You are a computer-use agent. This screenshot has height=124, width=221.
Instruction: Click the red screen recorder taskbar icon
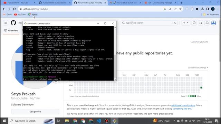(x=107, y=121)
